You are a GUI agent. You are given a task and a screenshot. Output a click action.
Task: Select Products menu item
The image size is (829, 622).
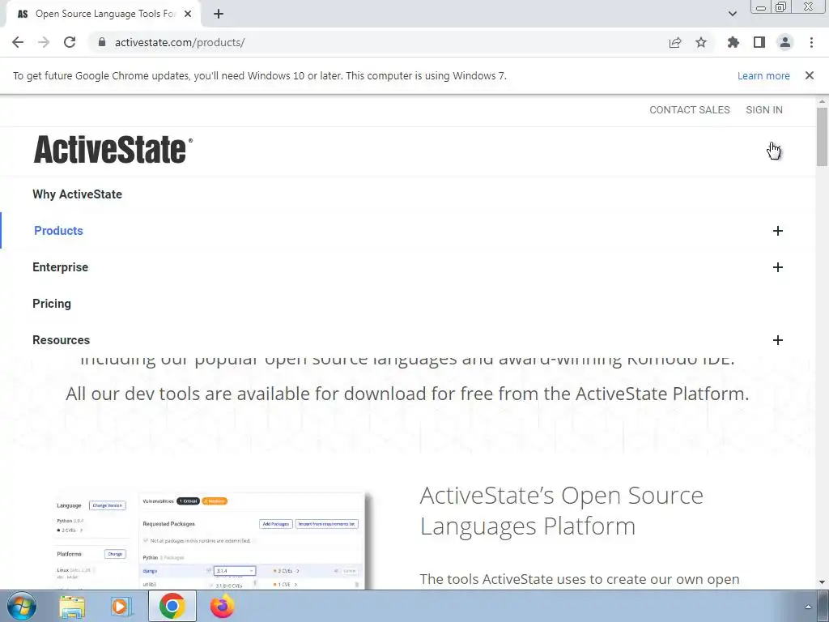58,231
